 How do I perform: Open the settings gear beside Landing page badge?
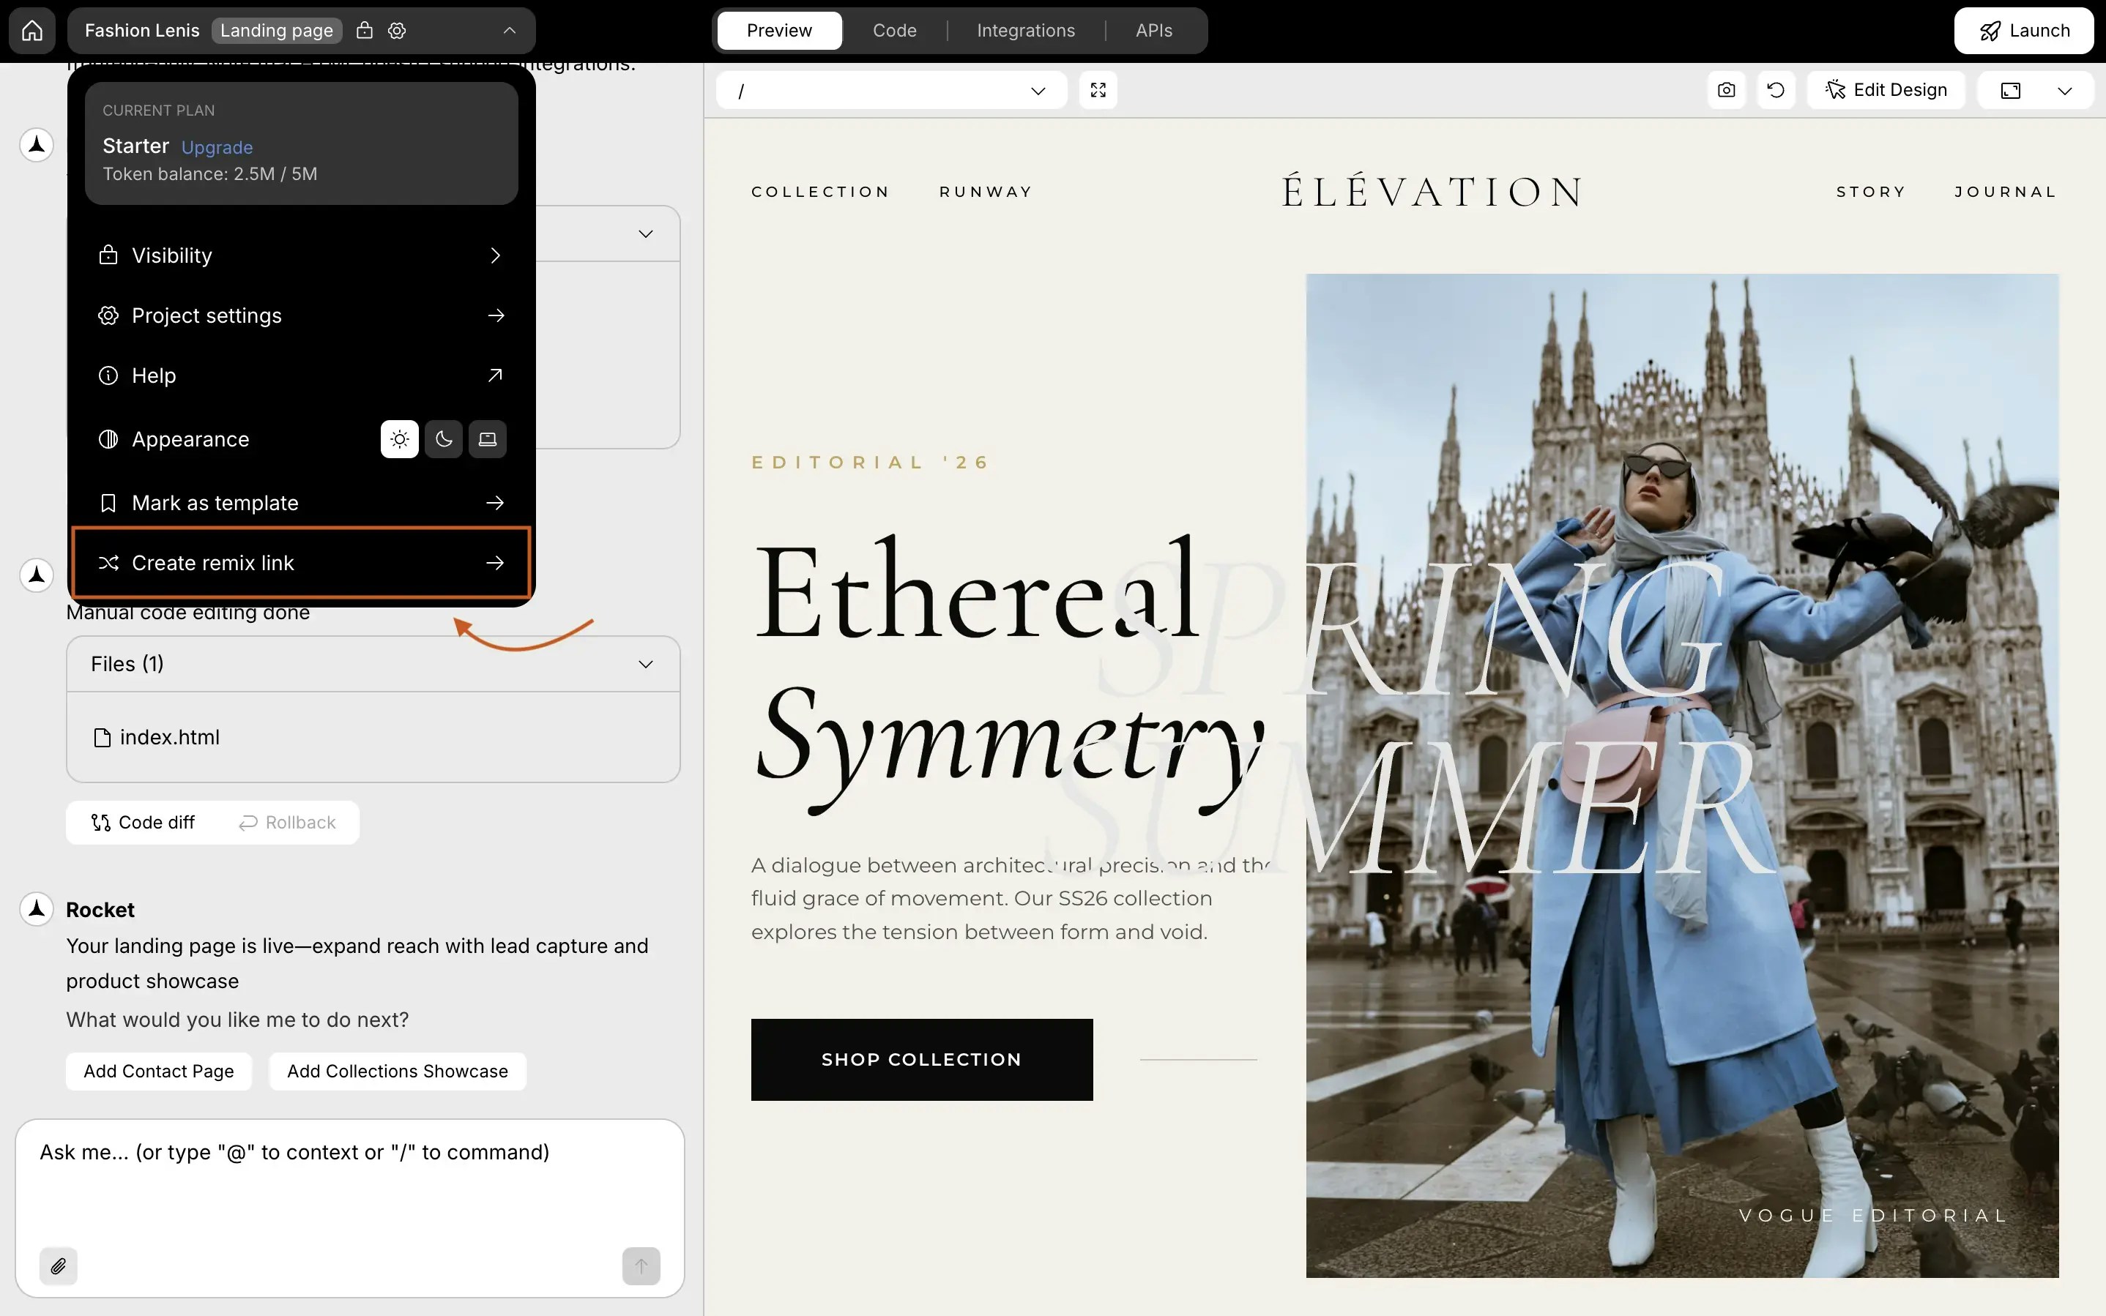click(x=396, y=29)
